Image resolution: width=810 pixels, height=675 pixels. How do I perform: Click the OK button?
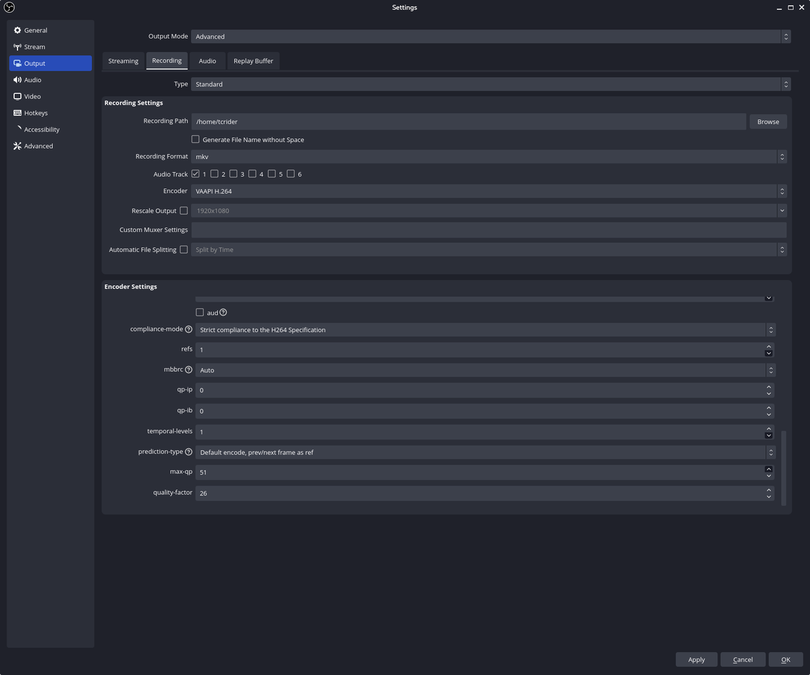[x=786, y=659]
